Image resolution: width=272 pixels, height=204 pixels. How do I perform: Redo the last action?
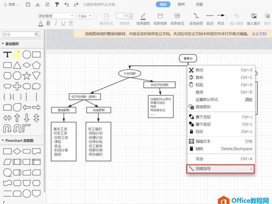(76, 4)
